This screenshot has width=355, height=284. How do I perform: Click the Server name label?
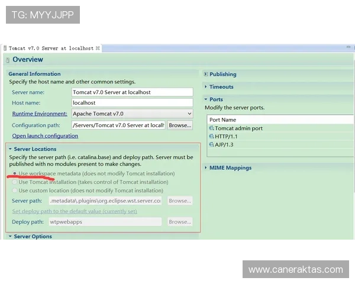click(28, 92)
